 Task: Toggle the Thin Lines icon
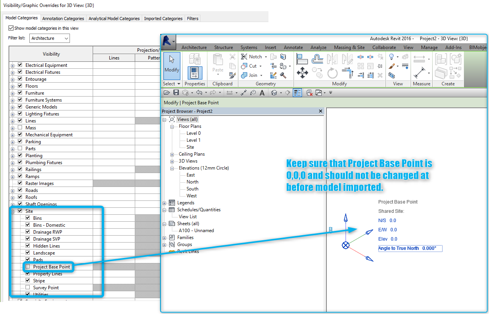click(x=297, y=93)
